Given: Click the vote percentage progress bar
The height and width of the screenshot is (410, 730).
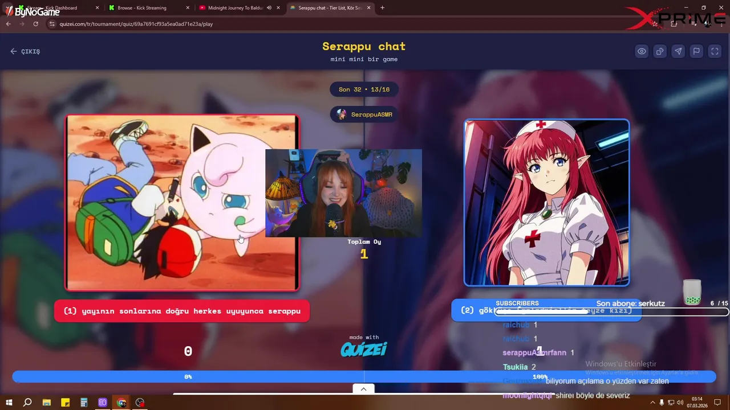Looking at the screenshot, I should 364,376.
